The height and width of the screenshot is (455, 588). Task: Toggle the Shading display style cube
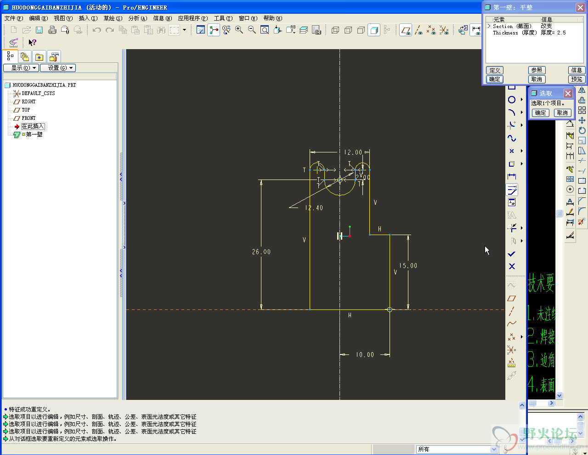(374, 30)
